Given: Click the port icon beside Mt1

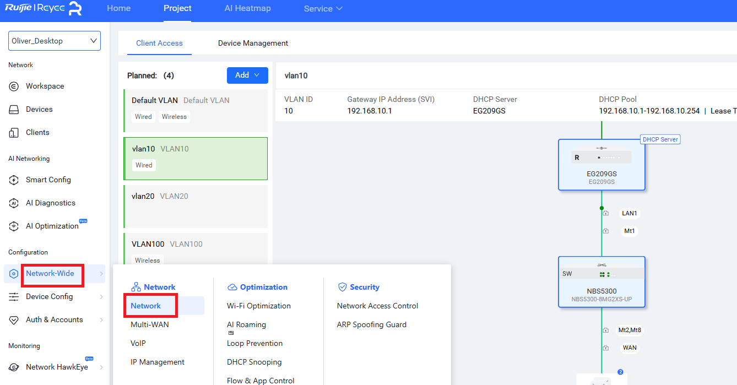Looking at the screenshot, I should click(x=605, y=231).
